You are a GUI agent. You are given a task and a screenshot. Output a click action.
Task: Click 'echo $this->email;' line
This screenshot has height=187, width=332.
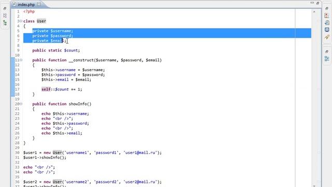62,133
